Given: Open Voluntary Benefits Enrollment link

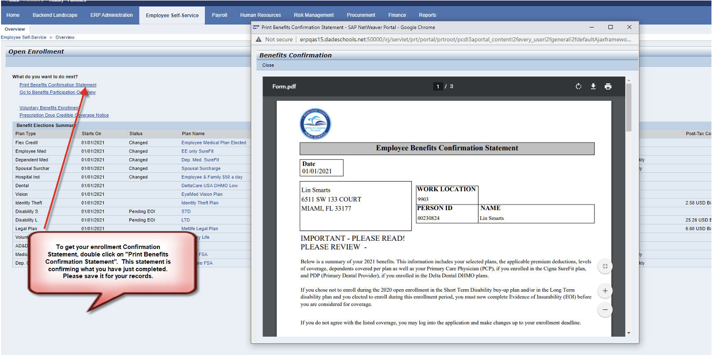Looking at the screenshot, I should pyautogui.click(x=49, y=108).
